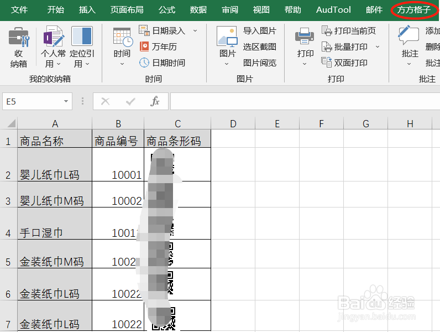Click inside the formula bar input
The image size is (440, 332).
305,101
